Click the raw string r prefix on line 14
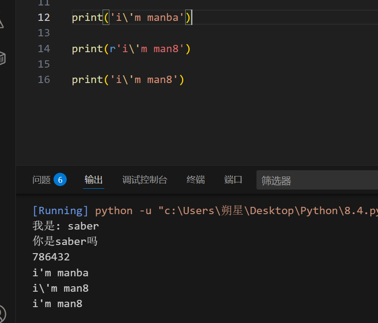 [x=113, y=49]
